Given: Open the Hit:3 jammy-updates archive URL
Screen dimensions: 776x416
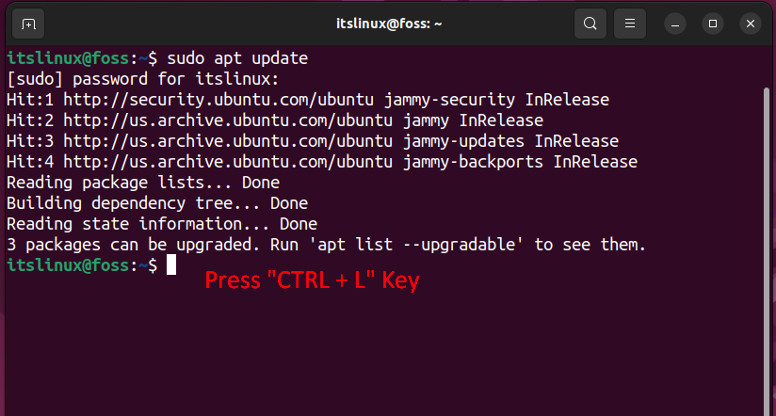Looking at the screenshot, I should click(x=228, y=141).
